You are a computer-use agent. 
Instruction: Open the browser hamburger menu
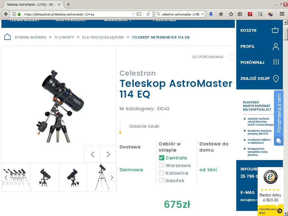coord(282,14)
